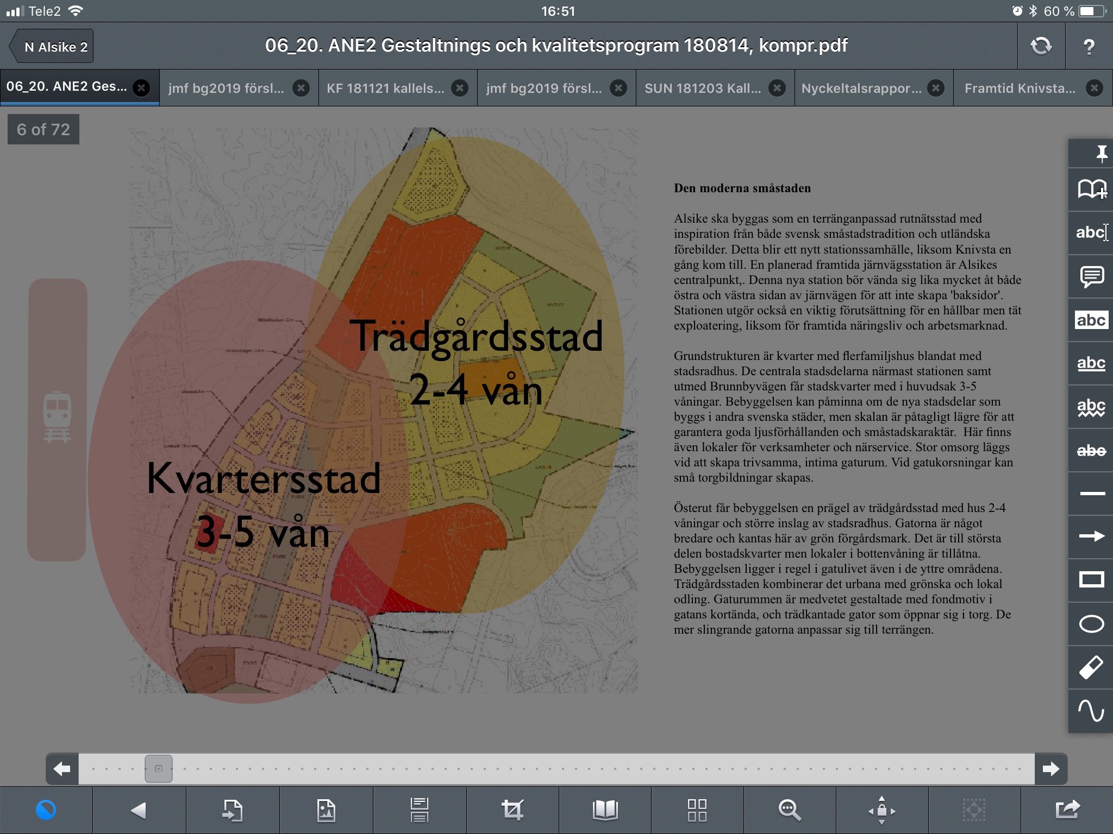The width and height of the screenshot is (1113, 834).
Task: Choose the strikethrough text annotation tool
Action: pyautogui.click(x=1091, y=450)
